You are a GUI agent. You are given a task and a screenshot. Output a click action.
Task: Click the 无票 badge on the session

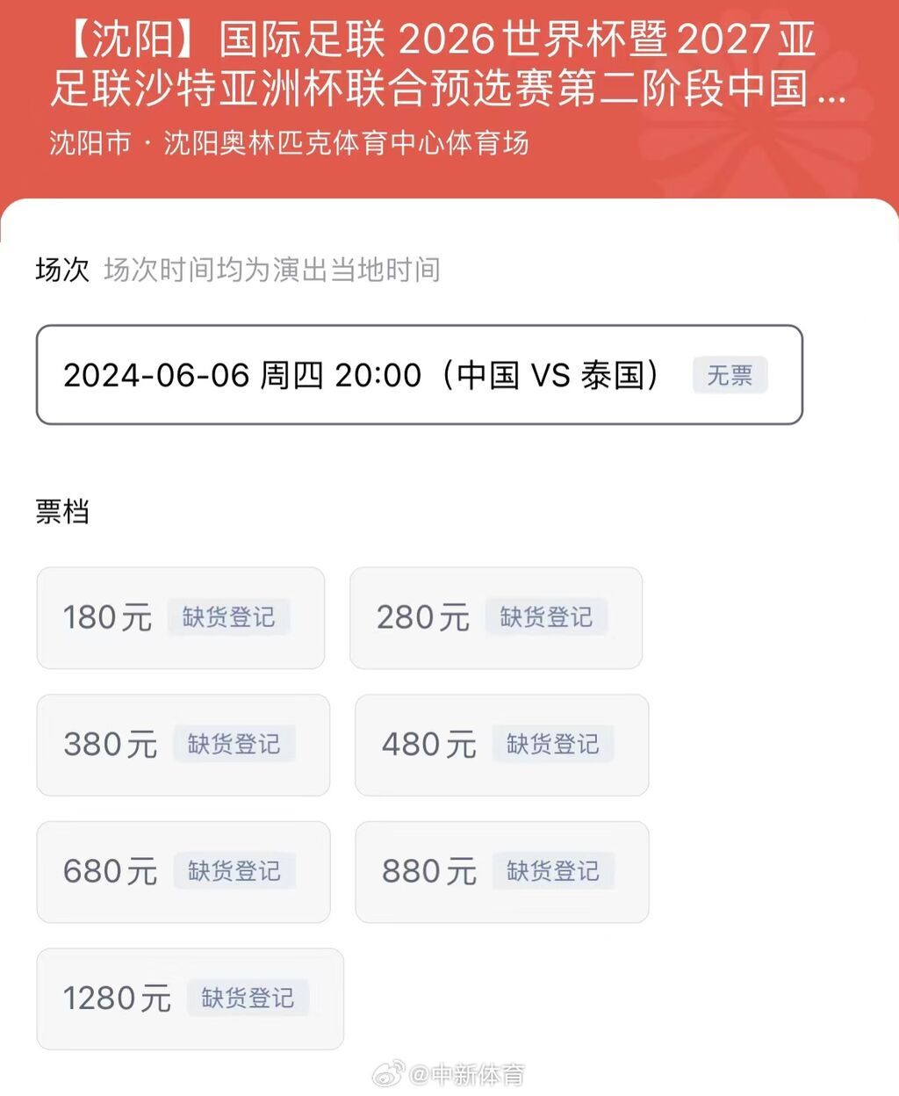point(730,375)
